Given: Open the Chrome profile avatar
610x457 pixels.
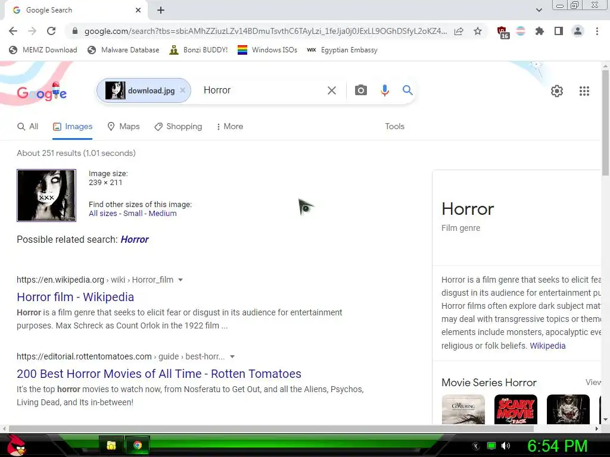Looking at the screenshot, I should click(x=578, y=31).
